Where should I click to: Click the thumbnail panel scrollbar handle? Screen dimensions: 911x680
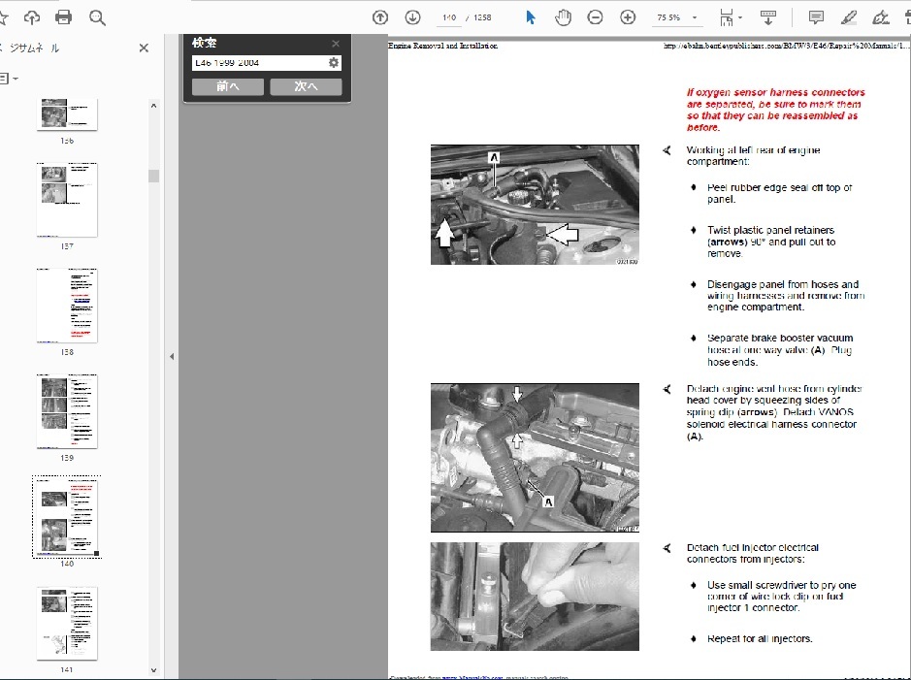coord(153,176)
